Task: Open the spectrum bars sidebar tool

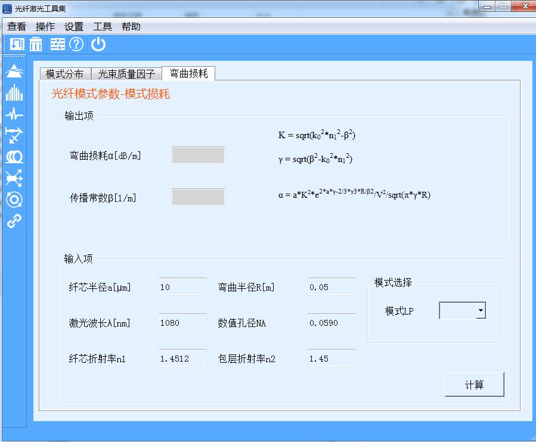Action: [x=14, y=92]
